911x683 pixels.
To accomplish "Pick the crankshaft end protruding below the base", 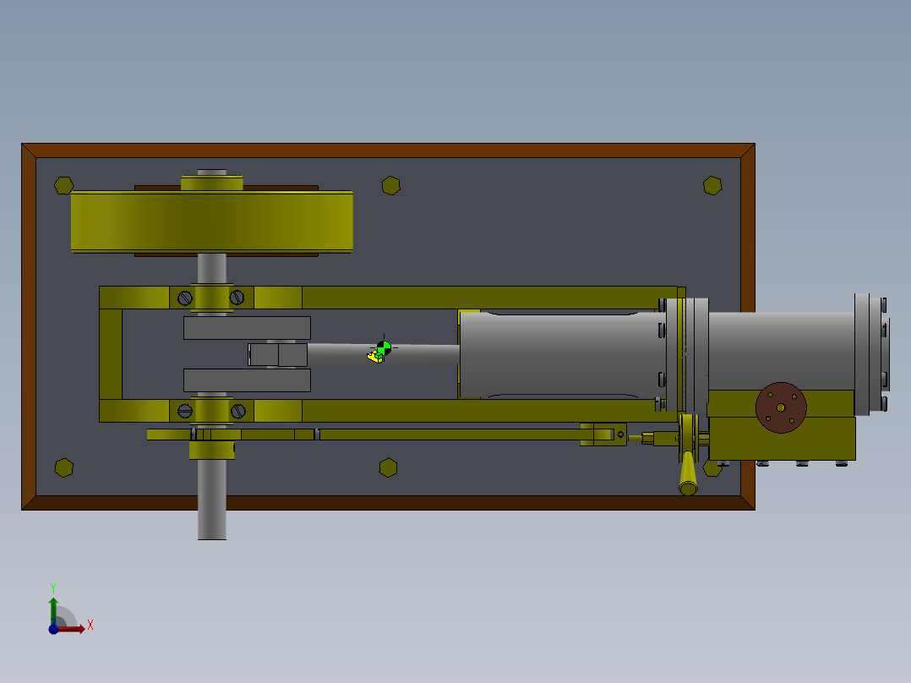I will tap(212, 500).
